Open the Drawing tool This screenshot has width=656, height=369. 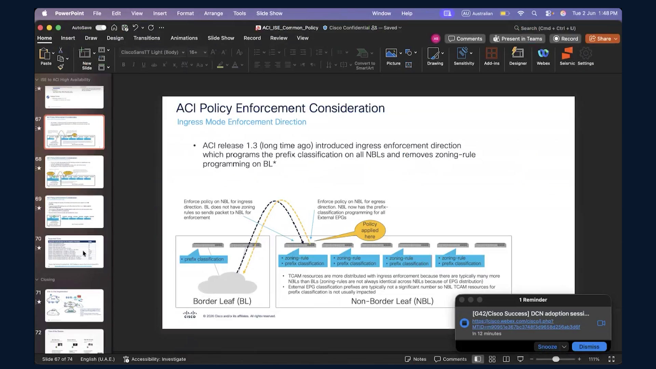coord(435,56)
